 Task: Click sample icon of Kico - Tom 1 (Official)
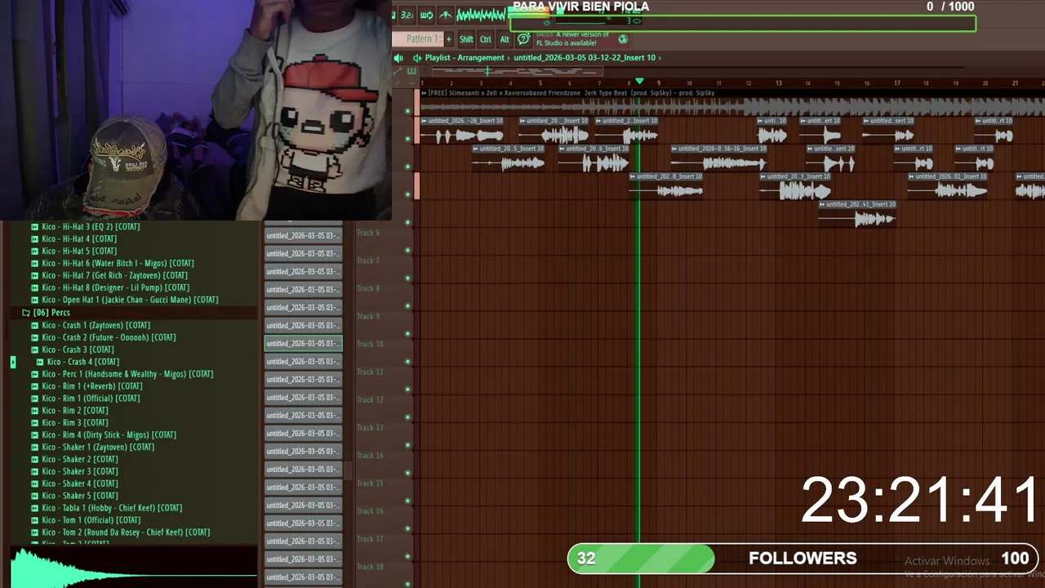click(x=34, y=520)
